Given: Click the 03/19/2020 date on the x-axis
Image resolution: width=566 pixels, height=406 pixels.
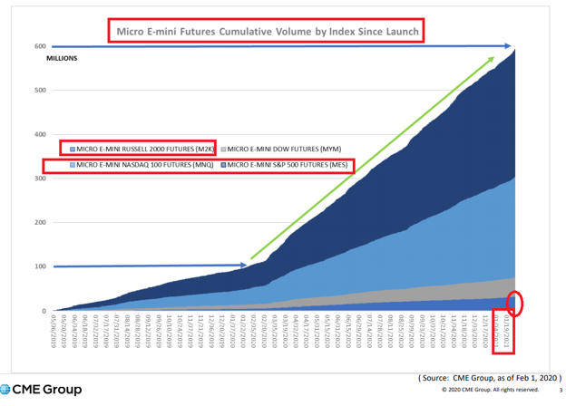Looking at the screenshot, I should tap(285, 332).
